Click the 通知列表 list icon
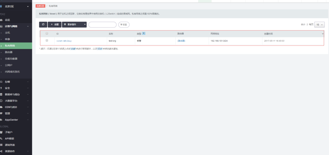This screenshot has width=329, height=155. 2,145
